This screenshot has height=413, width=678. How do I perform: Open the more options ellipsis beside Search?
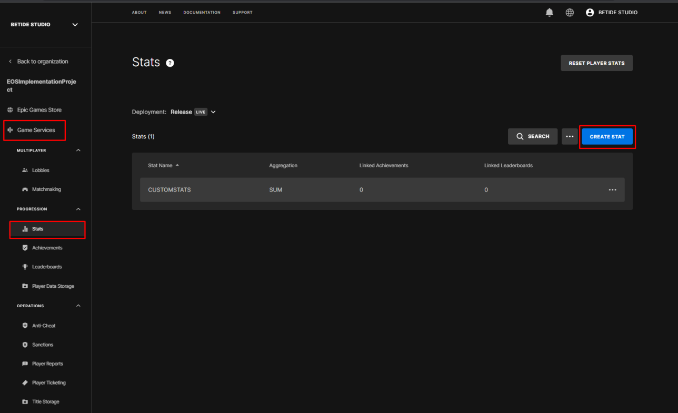tap(570, 136)
